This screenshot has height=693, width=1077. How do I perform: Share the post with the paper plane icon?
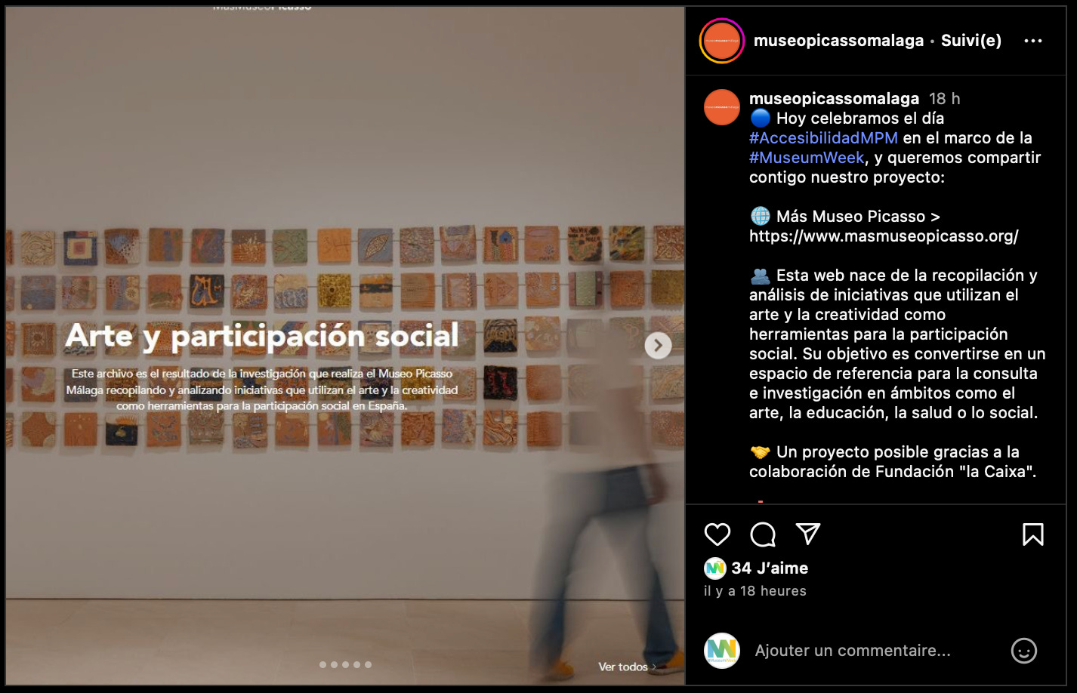coord(808,534)
